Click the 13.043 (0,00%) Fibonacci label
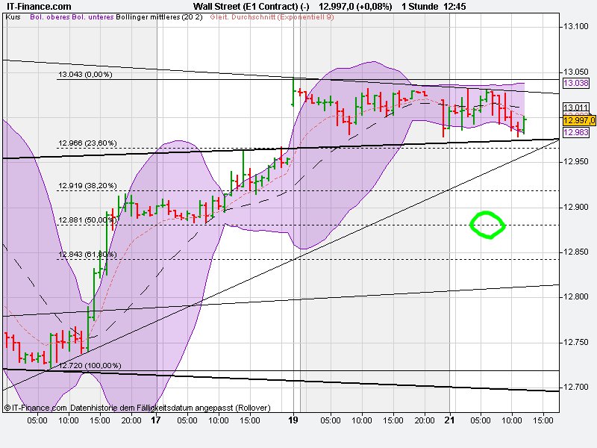Viewport: 597px width, 448px height. click(x=84, y=75)
